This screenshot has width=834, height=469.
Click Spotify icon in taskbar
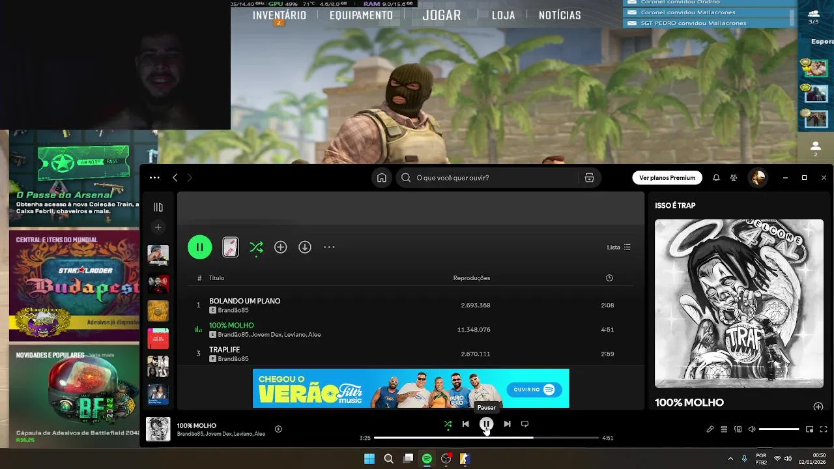[x=427, y=459]
